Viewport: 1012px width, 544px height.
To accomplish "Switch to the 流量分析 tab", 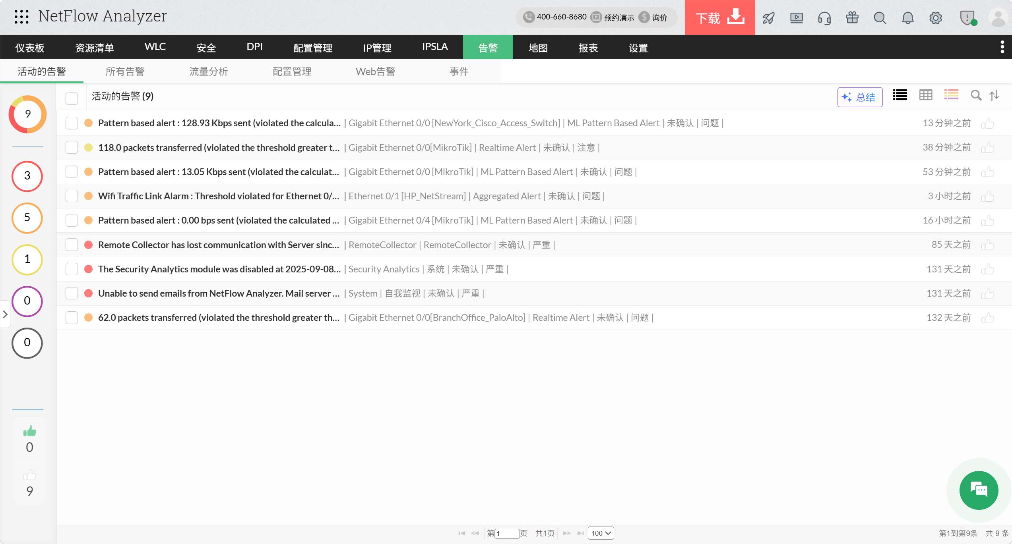I will pyautogui.click(x=208, y=71).
